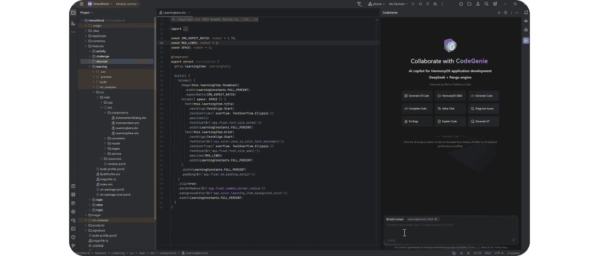Screen dimensions: 599x256
Task: Open the Search Everywhere magnifier icon
Action: [x=486, y=4]
